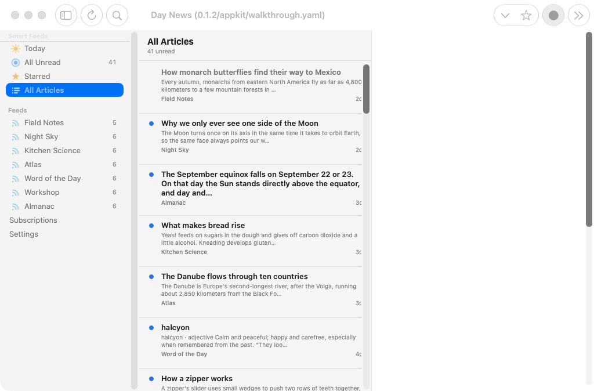The image size is (594, 391).
Task: Click the feed icon next to Atlas
Action: 16,165
